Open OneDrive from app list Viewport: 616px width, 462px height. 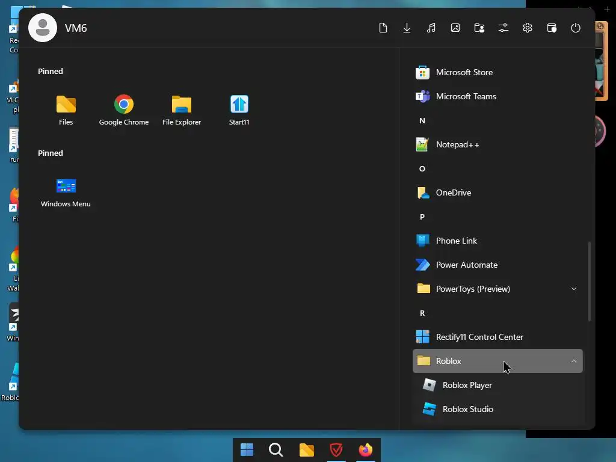497,192
